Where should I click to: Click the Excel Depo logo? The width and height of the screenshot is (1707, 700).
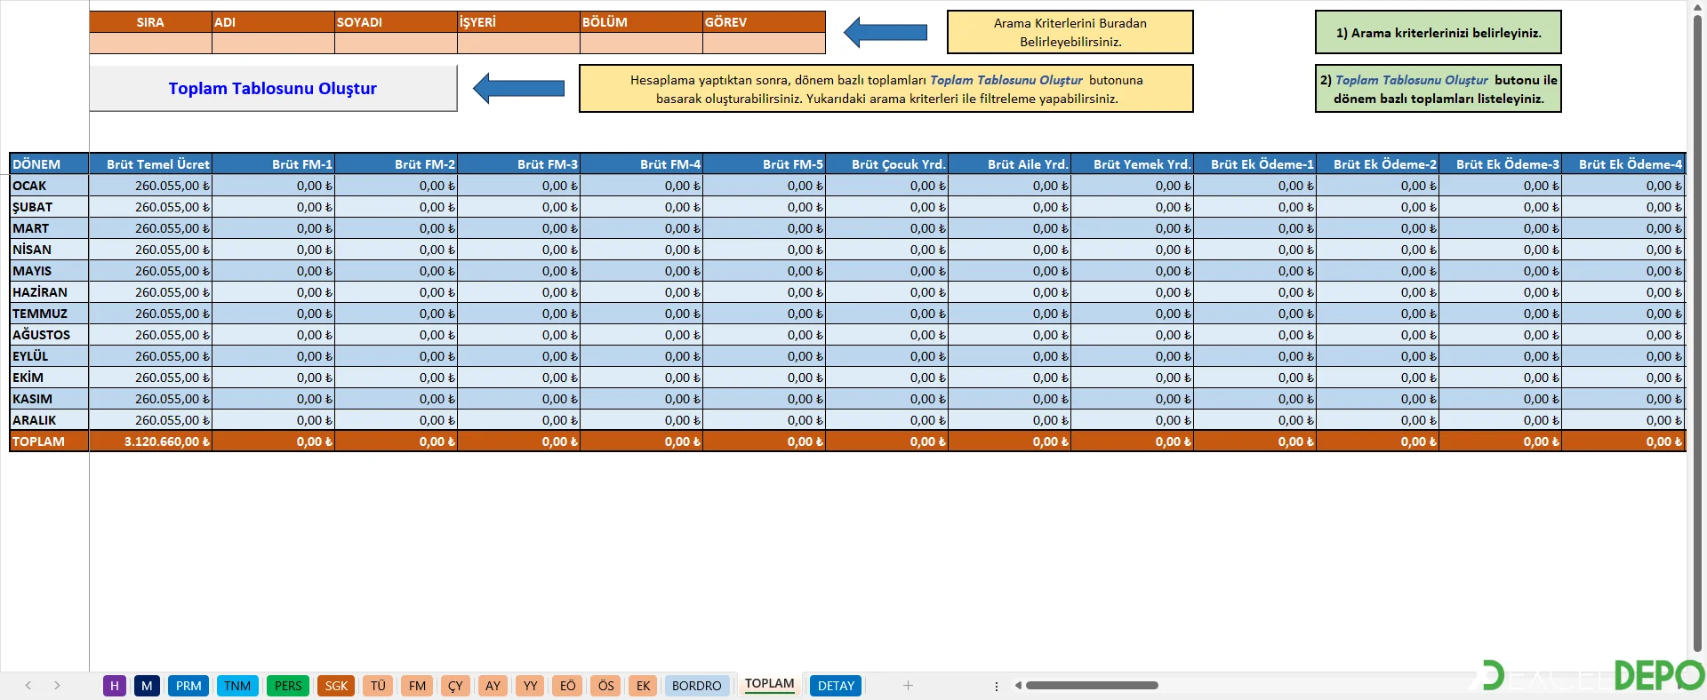1593,675
